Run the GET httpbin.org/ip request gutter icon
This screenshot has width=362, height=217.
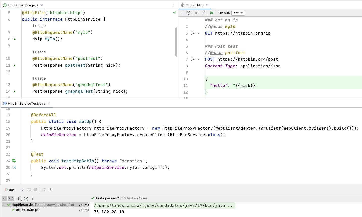192,33
